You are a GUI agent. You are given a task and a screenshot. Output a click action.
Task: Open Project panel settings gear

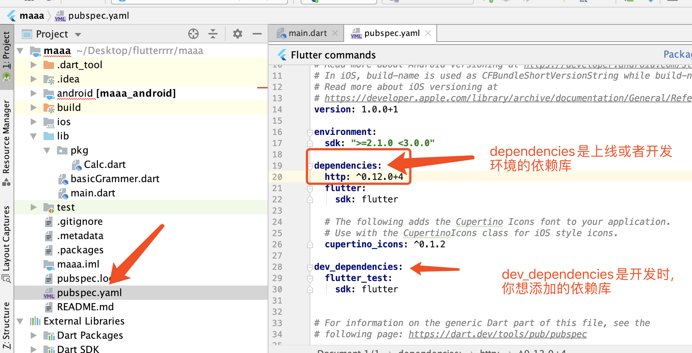coord(238,34)
